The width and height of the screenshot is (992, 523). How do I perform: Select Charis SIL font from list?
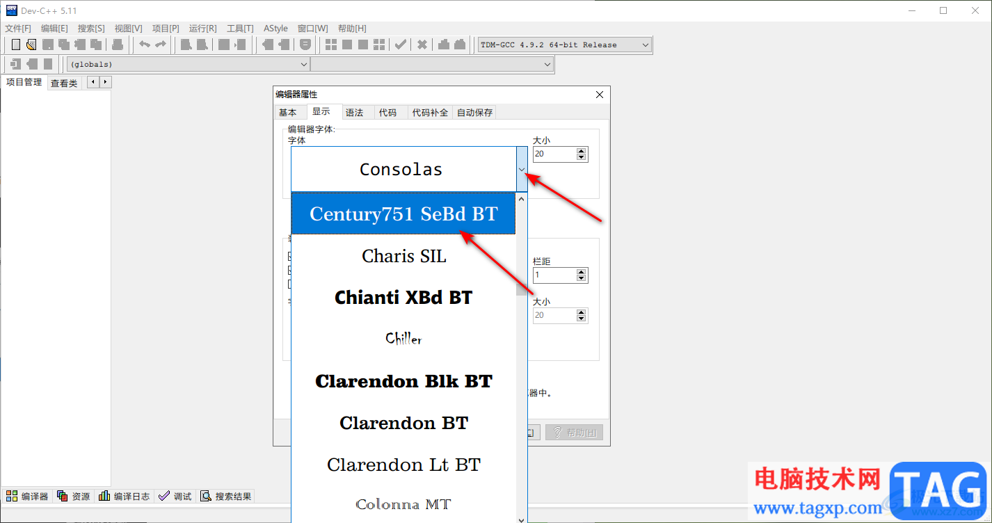[x=403, y=256]
